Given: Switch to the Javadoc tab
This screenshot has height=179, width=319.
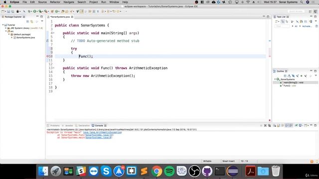Looking at the screenshot, I should click(x=67, y=126).
